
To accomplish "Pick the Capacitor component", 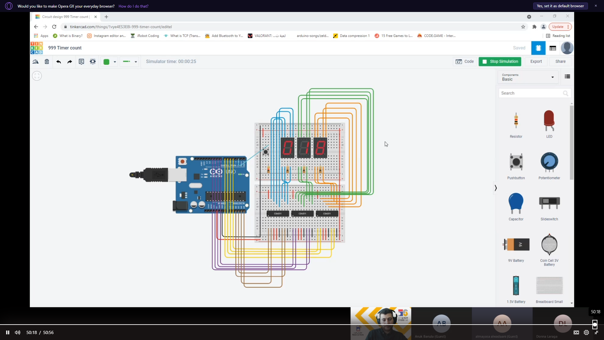I will (516, 207).
